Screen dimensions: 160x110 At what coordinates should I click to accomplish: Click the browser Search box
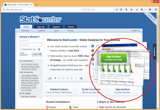tap(100, 9)
